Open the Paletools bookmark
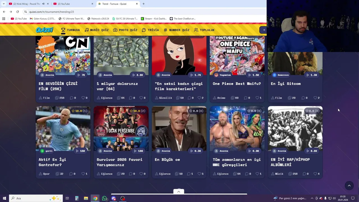The width and height of the screenshot is (359, 202). (x=98, y=19)
